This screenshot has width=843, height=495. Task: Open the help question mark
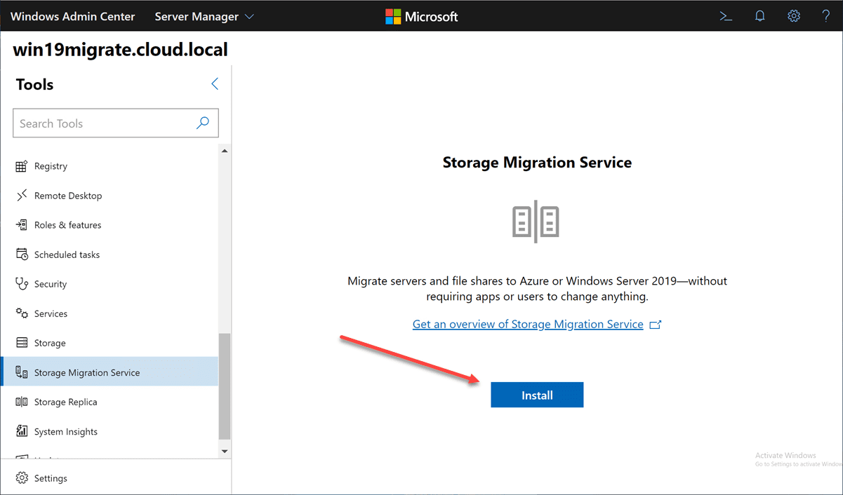click(x=825, y=15)
